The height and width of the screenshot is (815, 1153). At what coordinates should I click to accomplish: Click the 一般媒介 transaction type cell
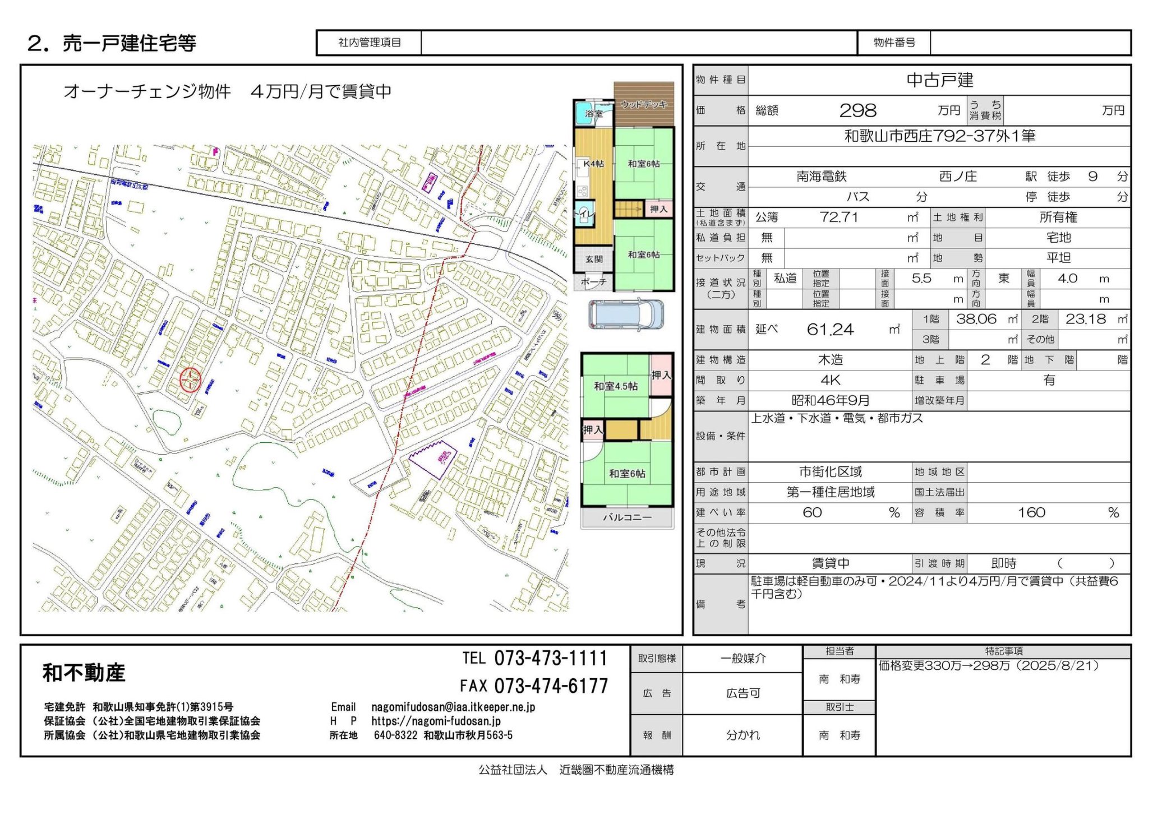click(742, 658)
